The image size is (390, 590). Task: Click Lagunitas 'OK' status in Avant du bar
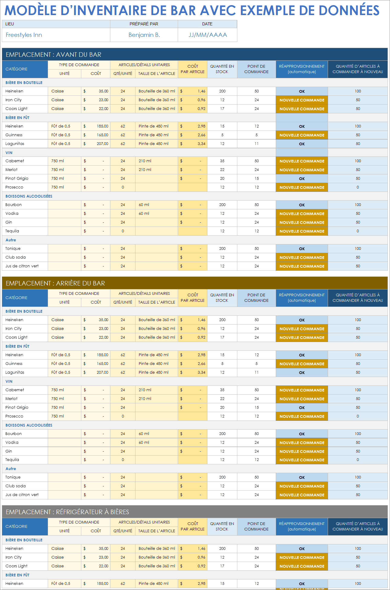coord(302,144)
